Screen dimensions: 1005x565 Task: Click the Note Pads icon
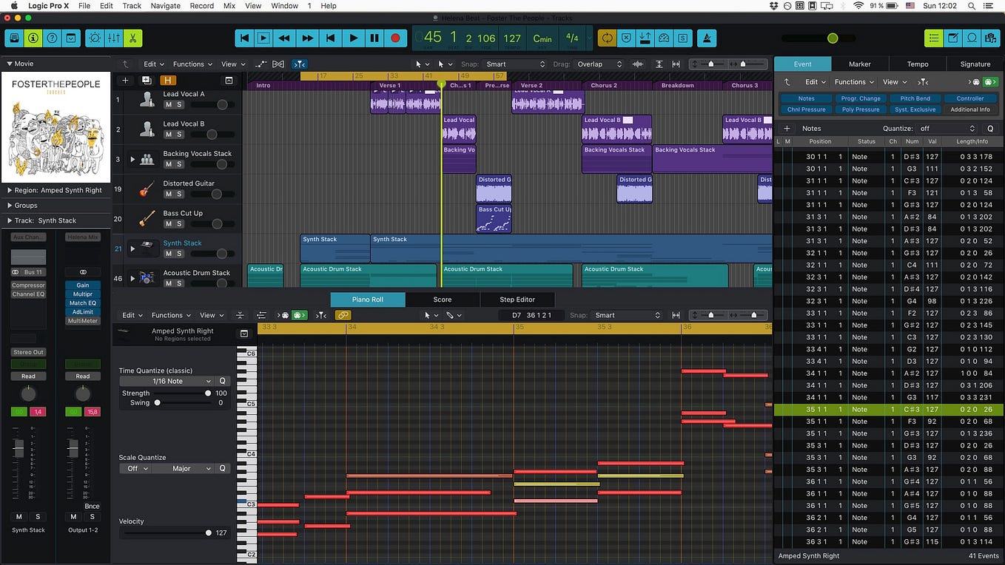click(952, 38)
